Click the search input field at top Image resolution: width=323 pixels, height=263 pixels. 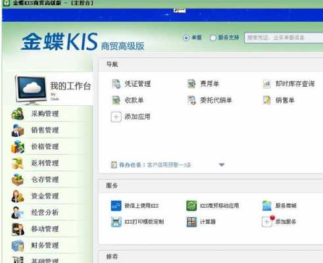(284, 37)
